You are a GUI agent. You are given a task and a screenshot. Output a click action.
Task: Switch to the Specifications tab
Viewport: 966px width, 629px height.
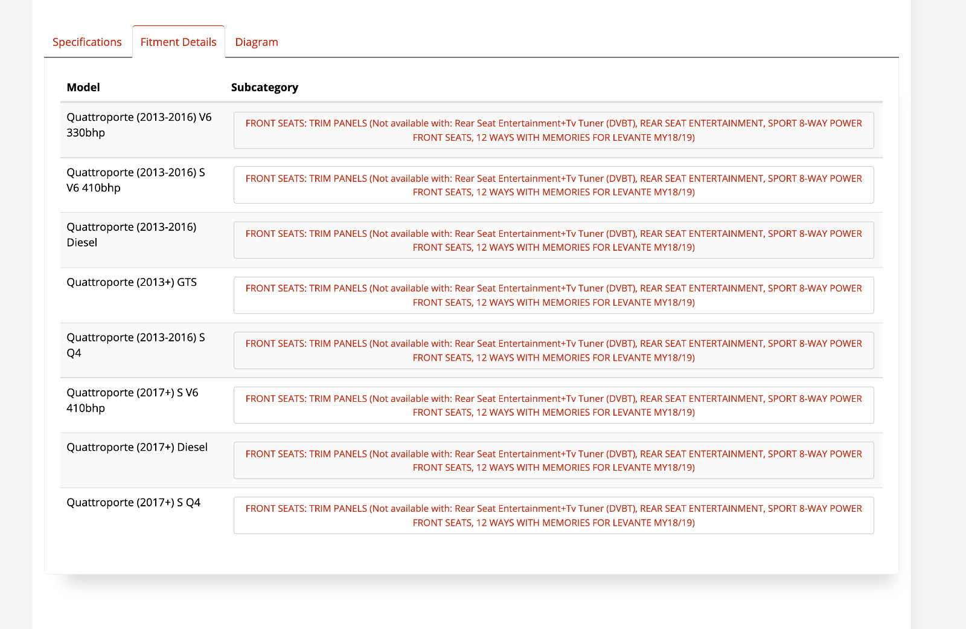(x=87, y=42)
